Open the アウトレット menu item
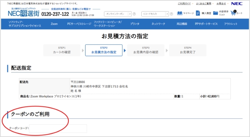Screen dimensions: 250x137 231,24
